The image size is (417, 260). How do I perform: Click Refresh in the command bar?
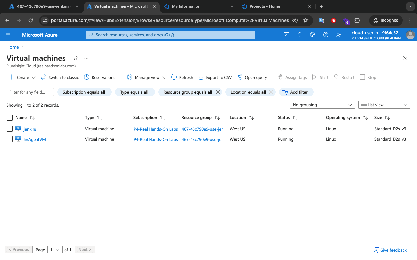point(182,77)
